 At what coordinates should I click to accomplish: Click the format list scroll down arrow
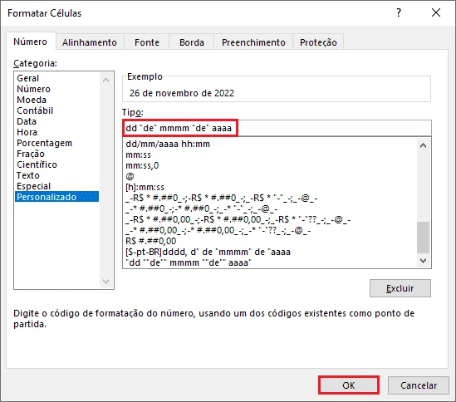pos(423,261)
